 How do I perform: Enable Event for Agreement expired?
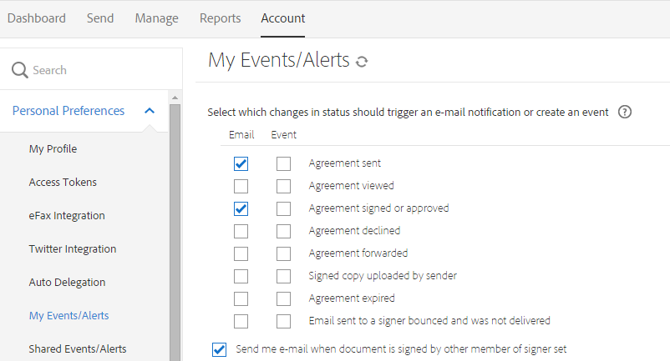284,298
